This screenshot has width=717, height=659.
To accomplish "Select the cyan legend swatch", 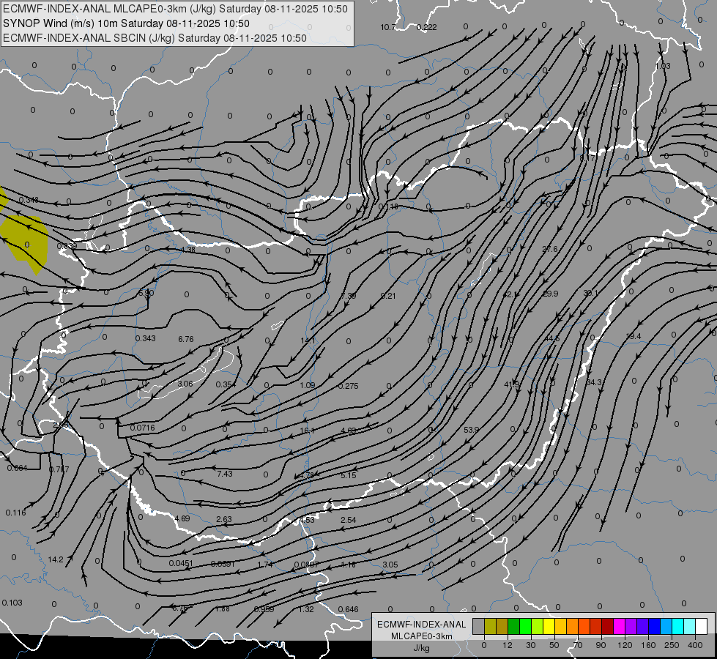I will pyautogui.click(x=679, y=626).
